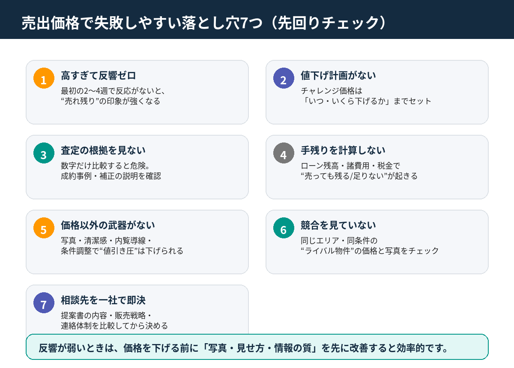Click the teal number 6 circle icon
This screenshot has width=514, height=368.
click(284, 229)
